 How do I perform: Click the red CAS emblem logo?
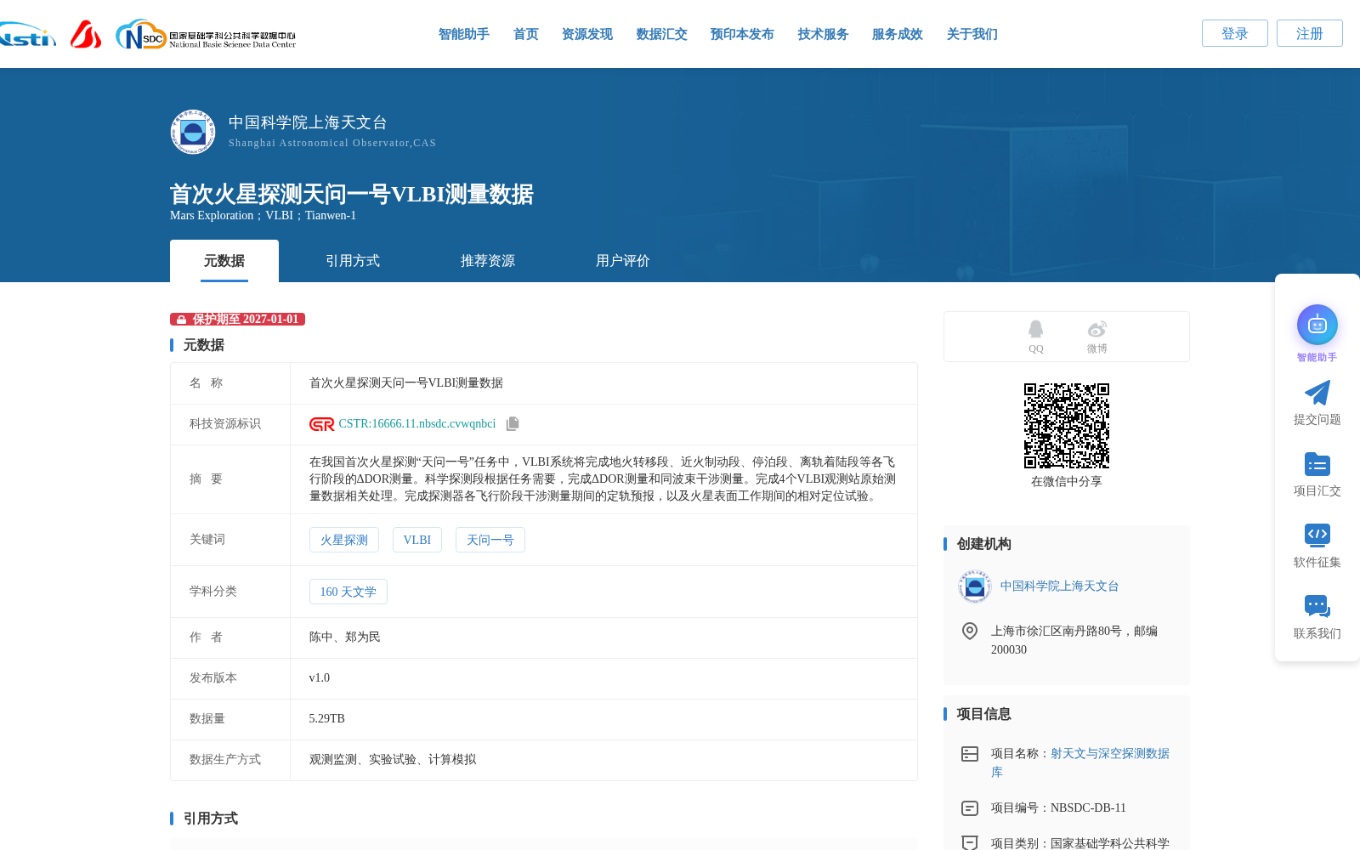tap(86, 34)
